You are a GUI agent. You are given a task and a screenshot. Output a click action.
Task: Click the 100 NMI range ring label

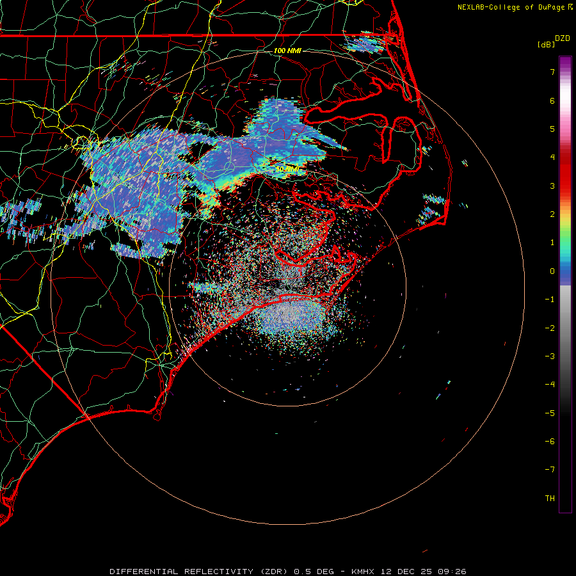pyautogui.click(x=287, y=51)
